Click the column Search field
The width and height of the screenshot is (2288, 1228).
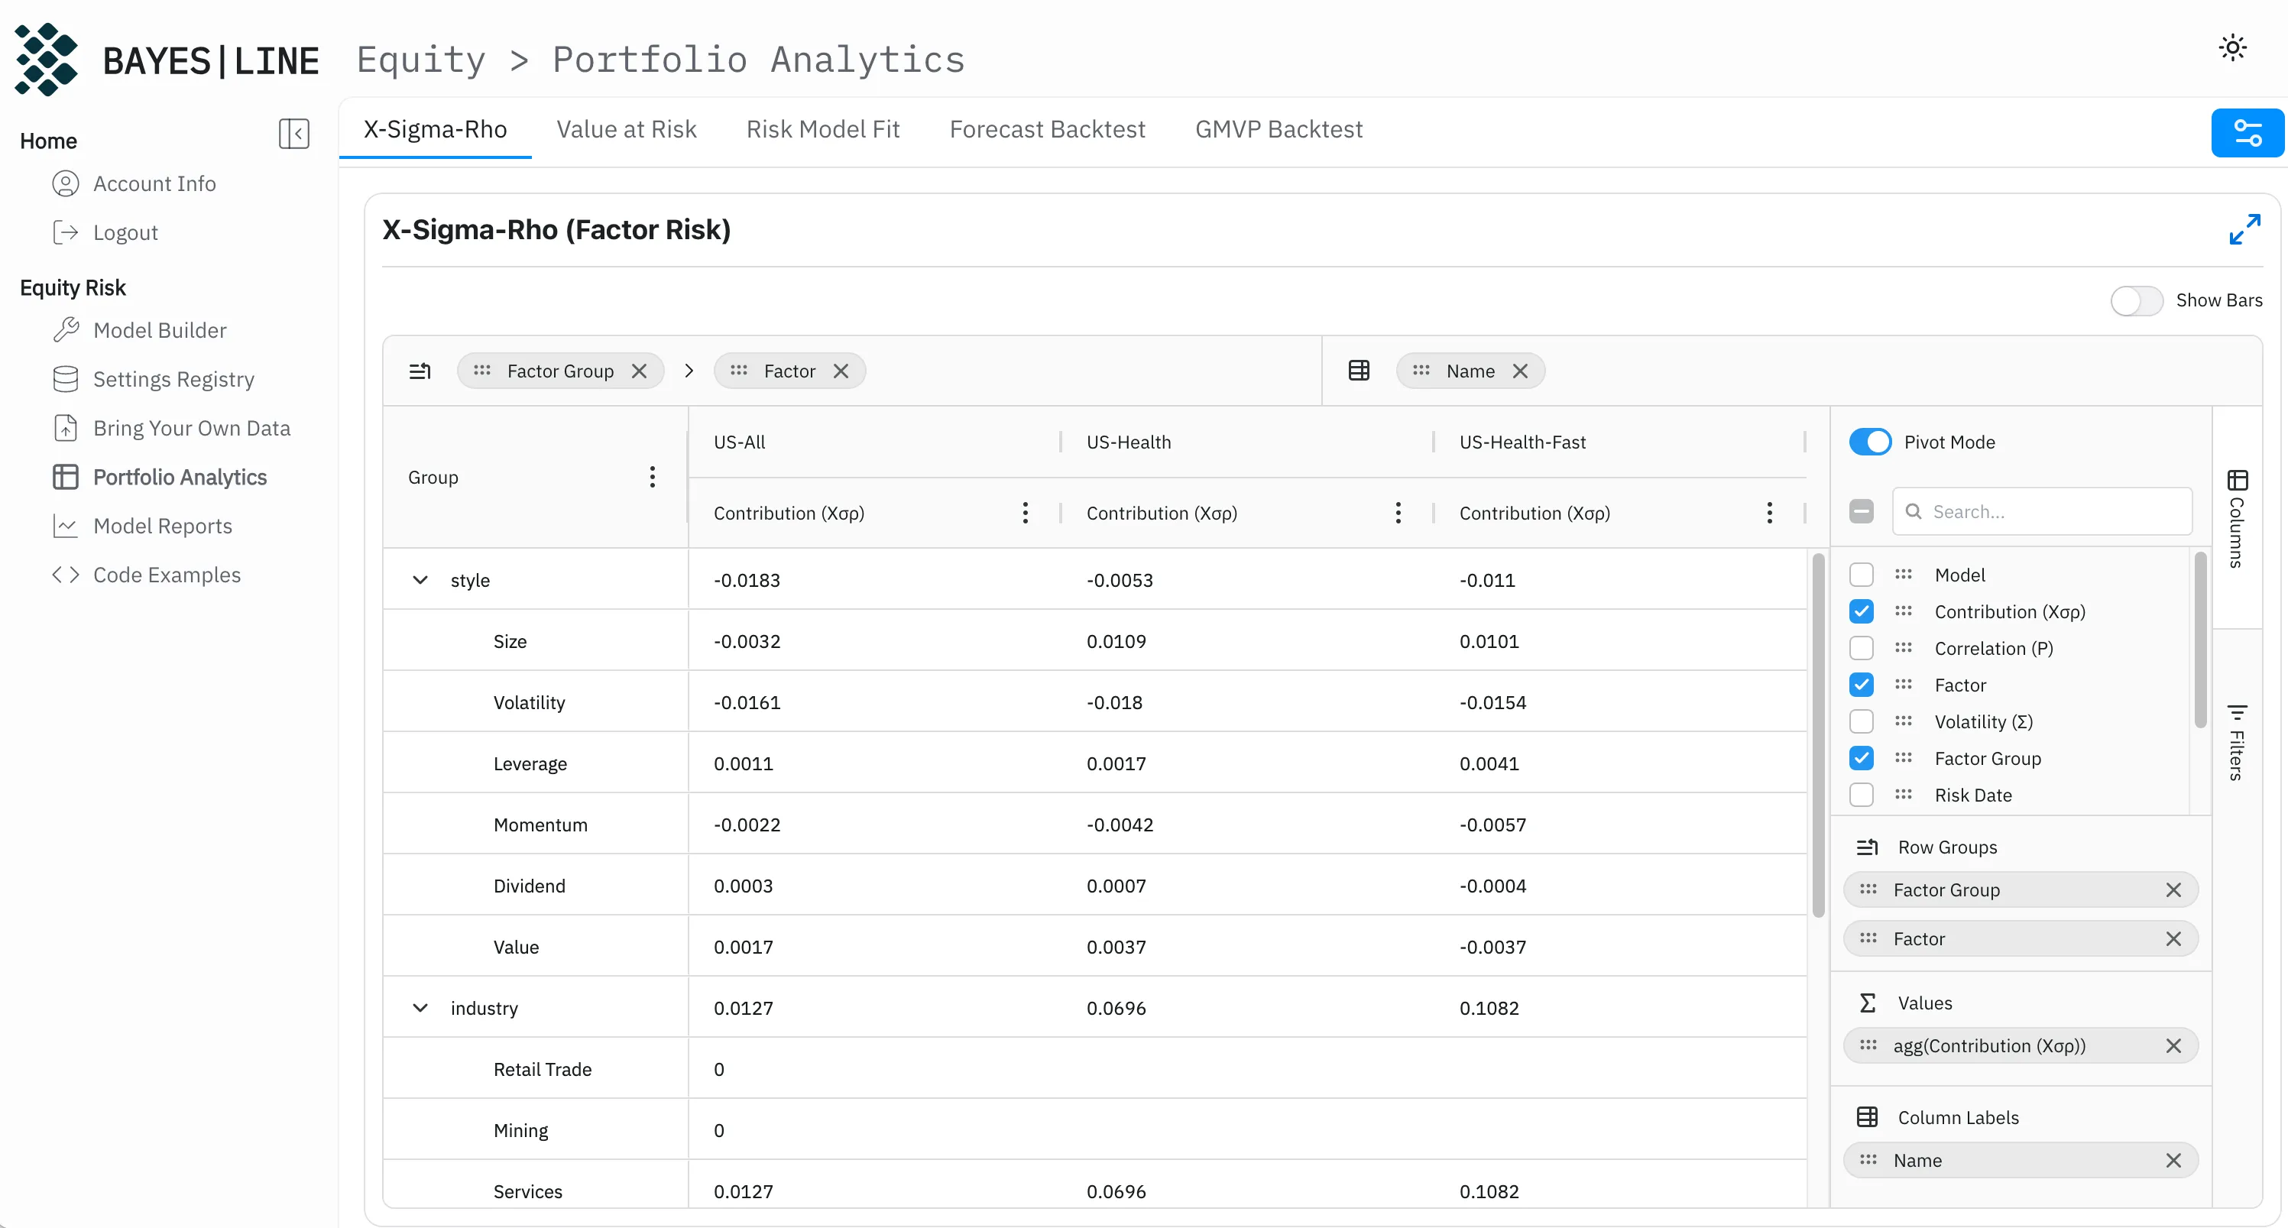[x=2052, y=512]
